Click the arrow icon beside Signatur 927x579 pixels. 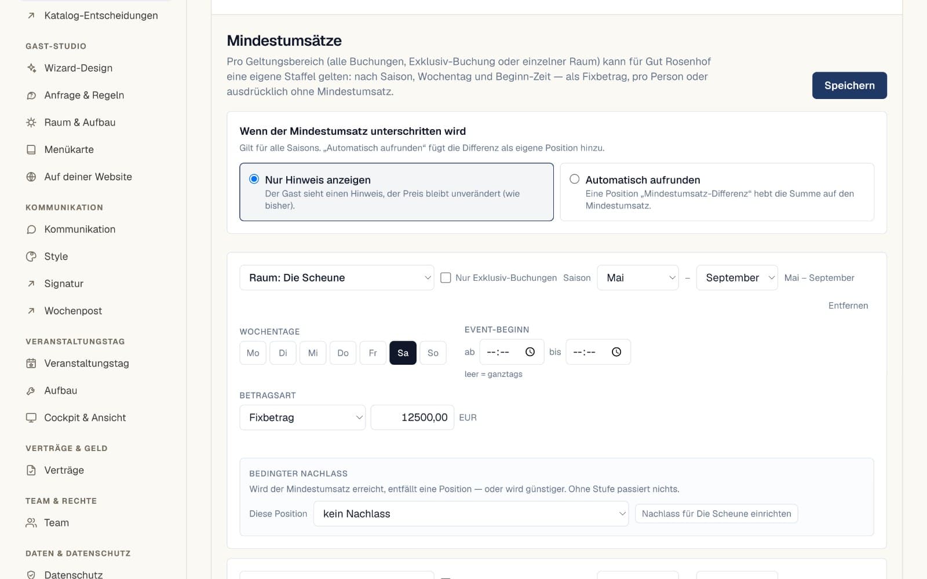point(31,284)
